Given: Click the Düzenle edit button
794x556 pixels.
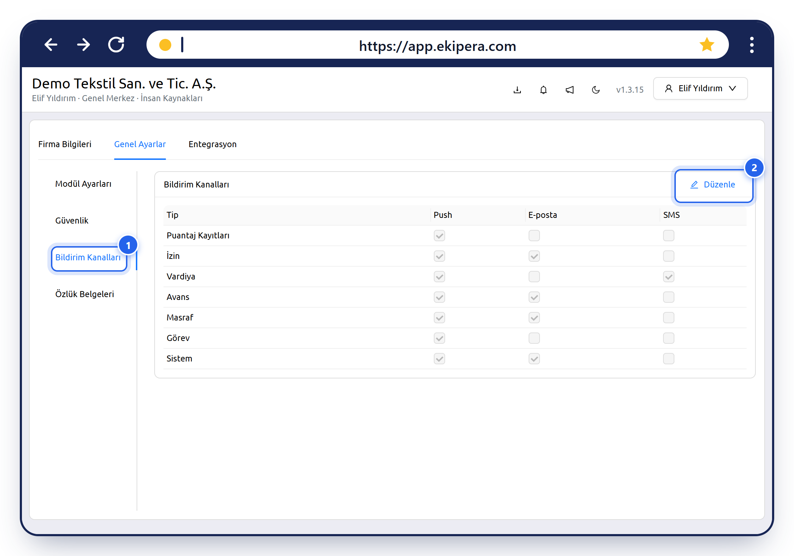Looking at the screenshot, I should (x=713, y=185).
